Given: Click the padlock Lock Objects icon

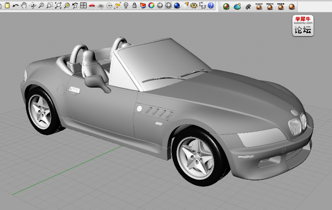Looking at the screenshot, I should [x=134, y=5].
